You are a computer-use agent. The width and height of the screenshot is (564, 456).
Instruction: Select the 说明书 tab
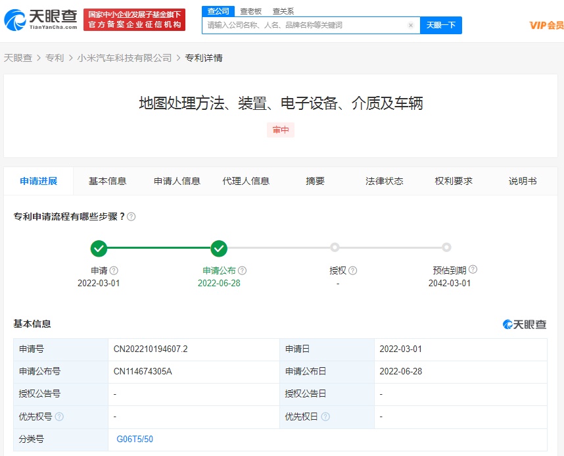[523, 181]
